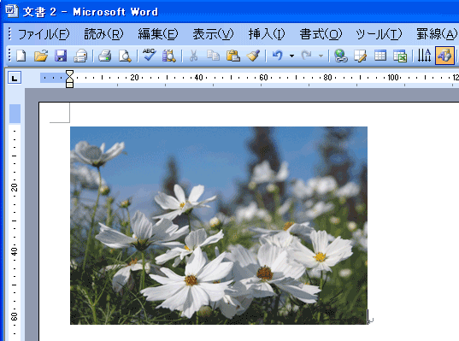459x341 pixels.
Task: Click the hanging indent marker on ruler
Action: 70,80
